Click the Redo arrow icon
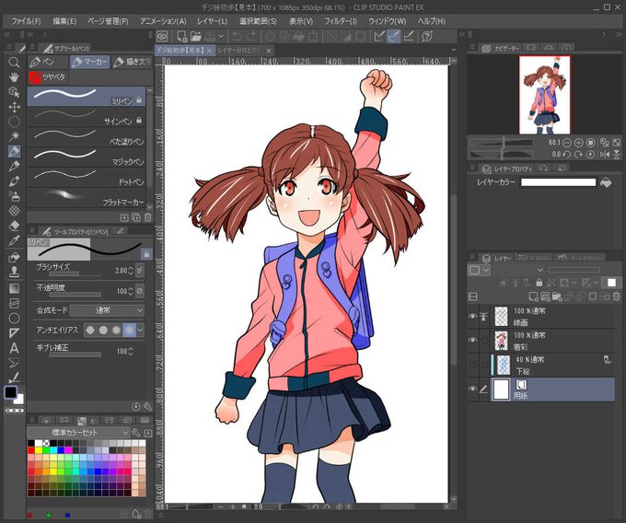626x523 pixels. pyautogui.click(x=251, y=36)
